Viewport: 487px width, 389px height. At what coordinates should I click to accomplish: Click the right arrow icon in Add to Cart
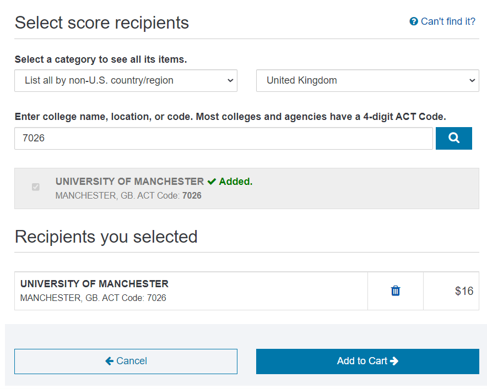(394, 361)
